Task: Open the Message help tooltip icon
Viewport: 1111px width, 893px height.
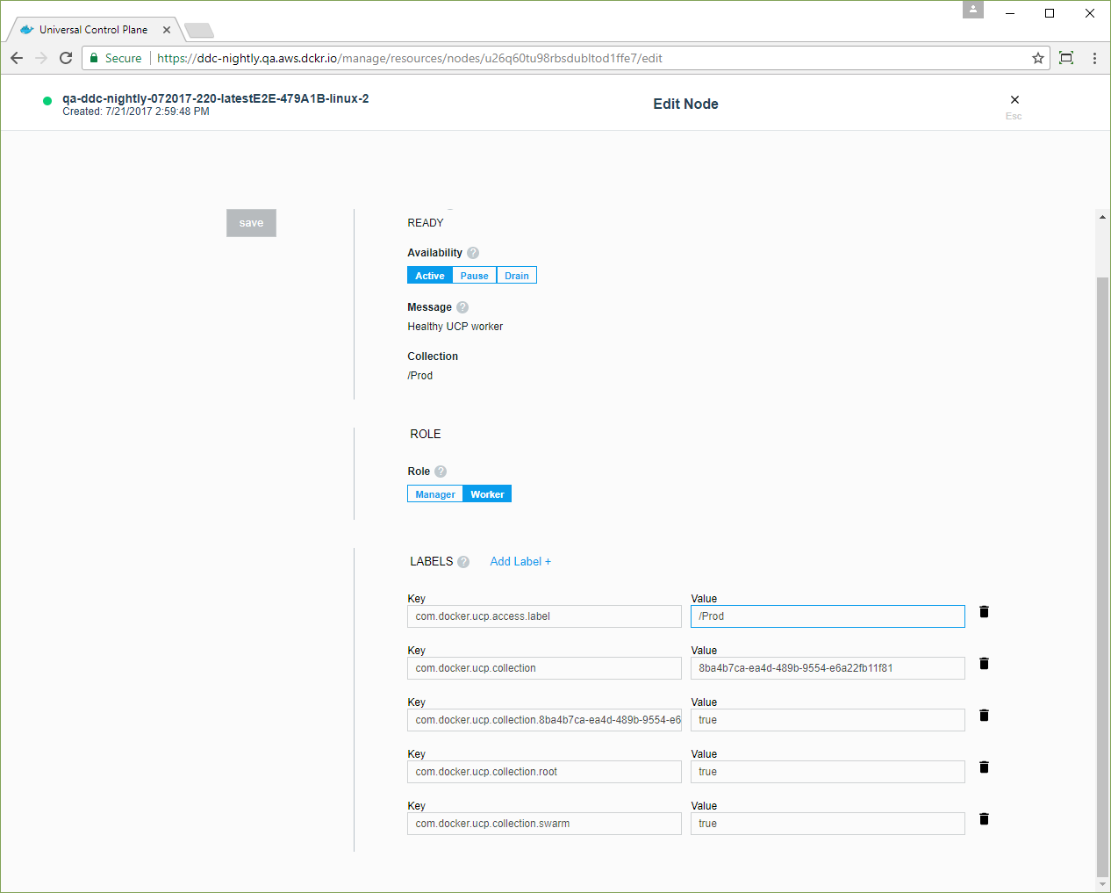Action: [462, 307]
